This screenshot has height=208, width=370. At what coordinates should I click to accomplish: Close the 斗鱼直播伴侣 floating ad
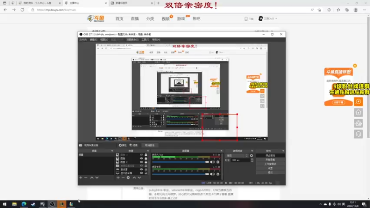pyautogui.click(x=355, y=66)
